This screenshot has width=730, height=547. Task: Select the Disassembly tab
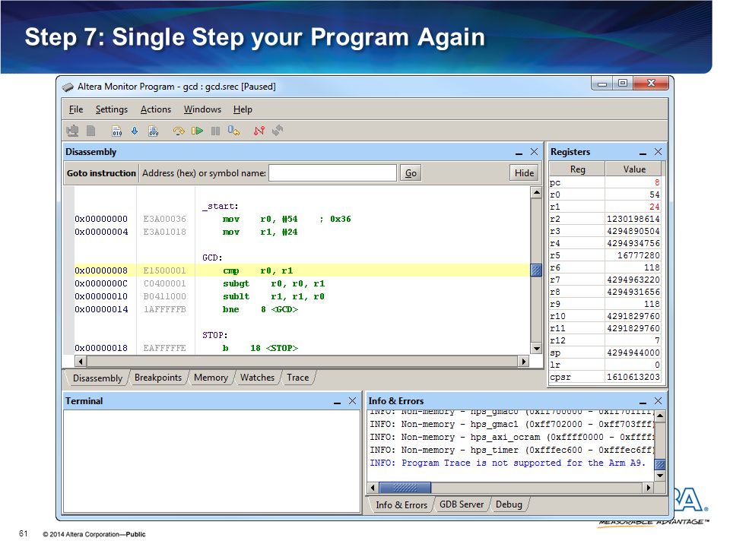click(97, 378)
